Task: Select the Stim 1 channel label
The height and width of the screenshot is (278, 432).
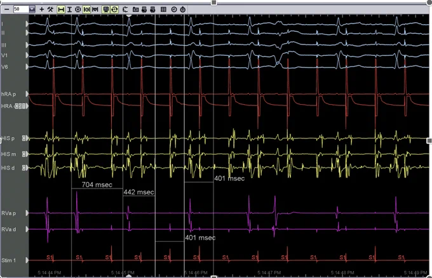Action: 8,260
